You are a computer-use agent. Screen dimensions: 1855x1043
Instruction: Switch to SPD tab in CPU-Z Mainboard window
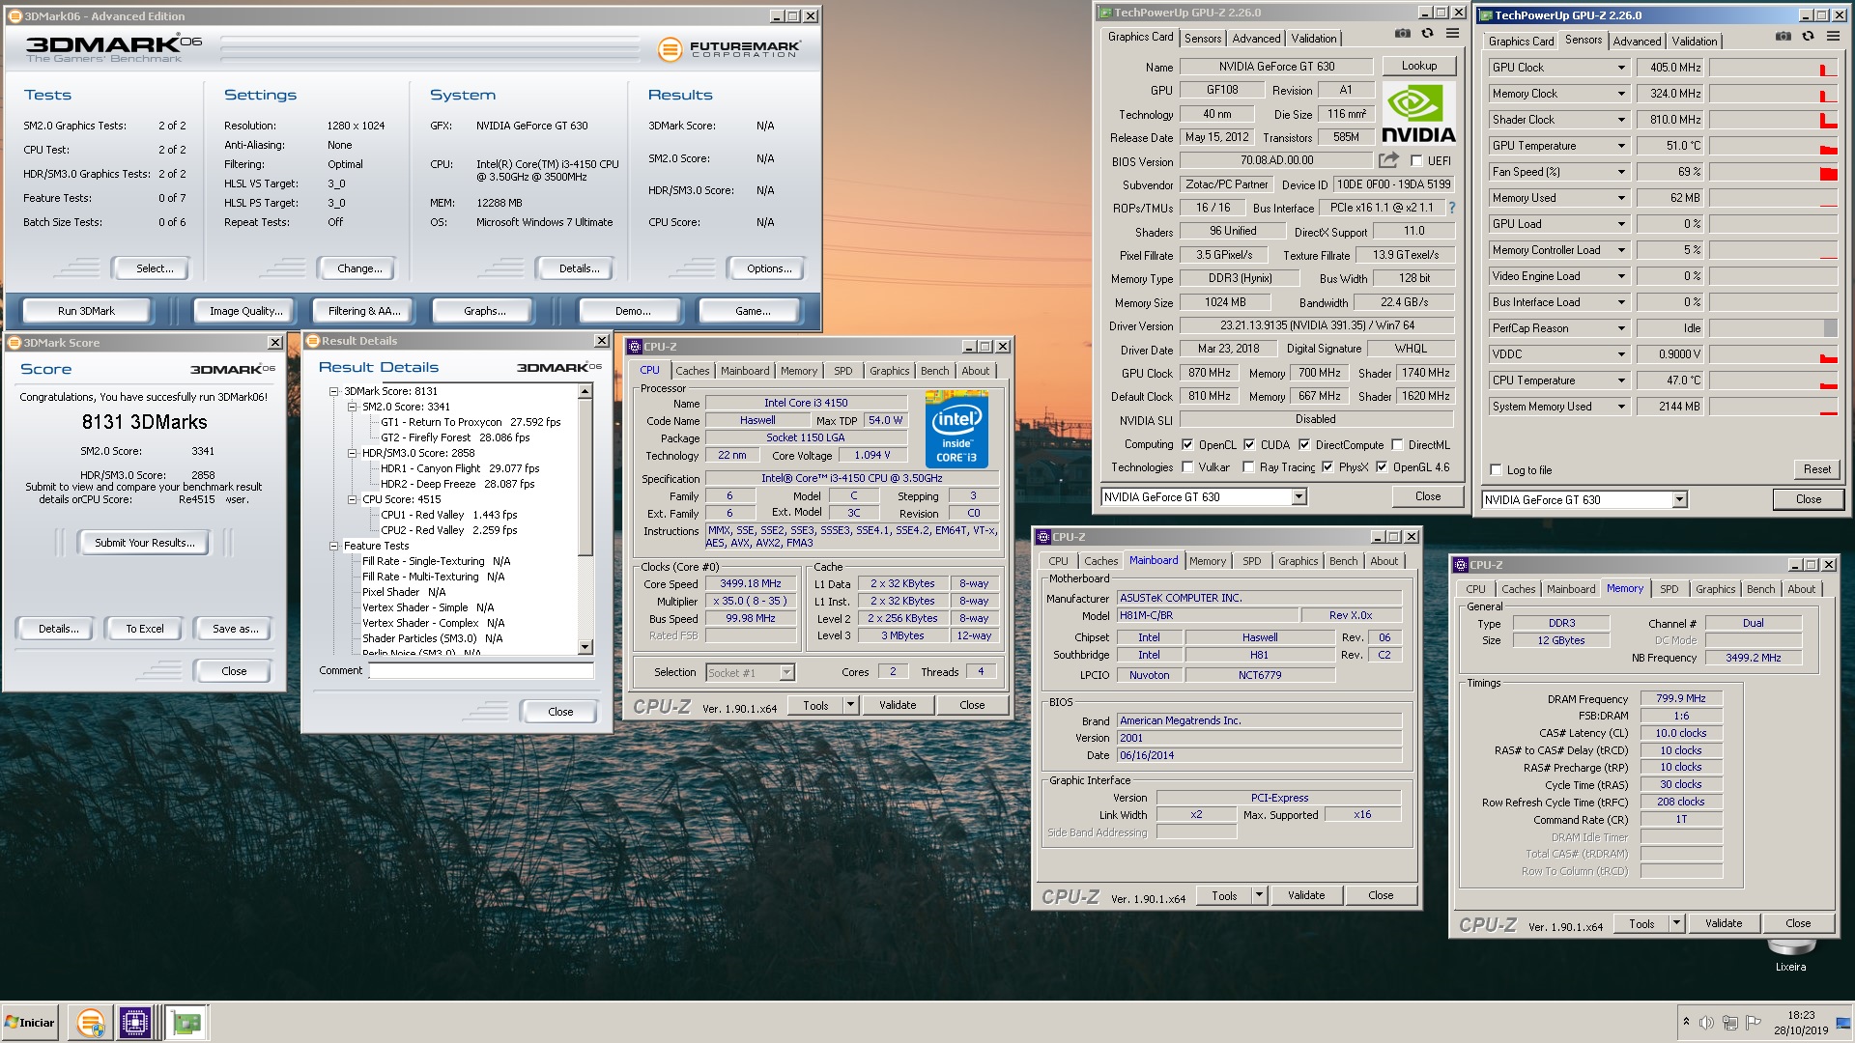click(1251, 561)
